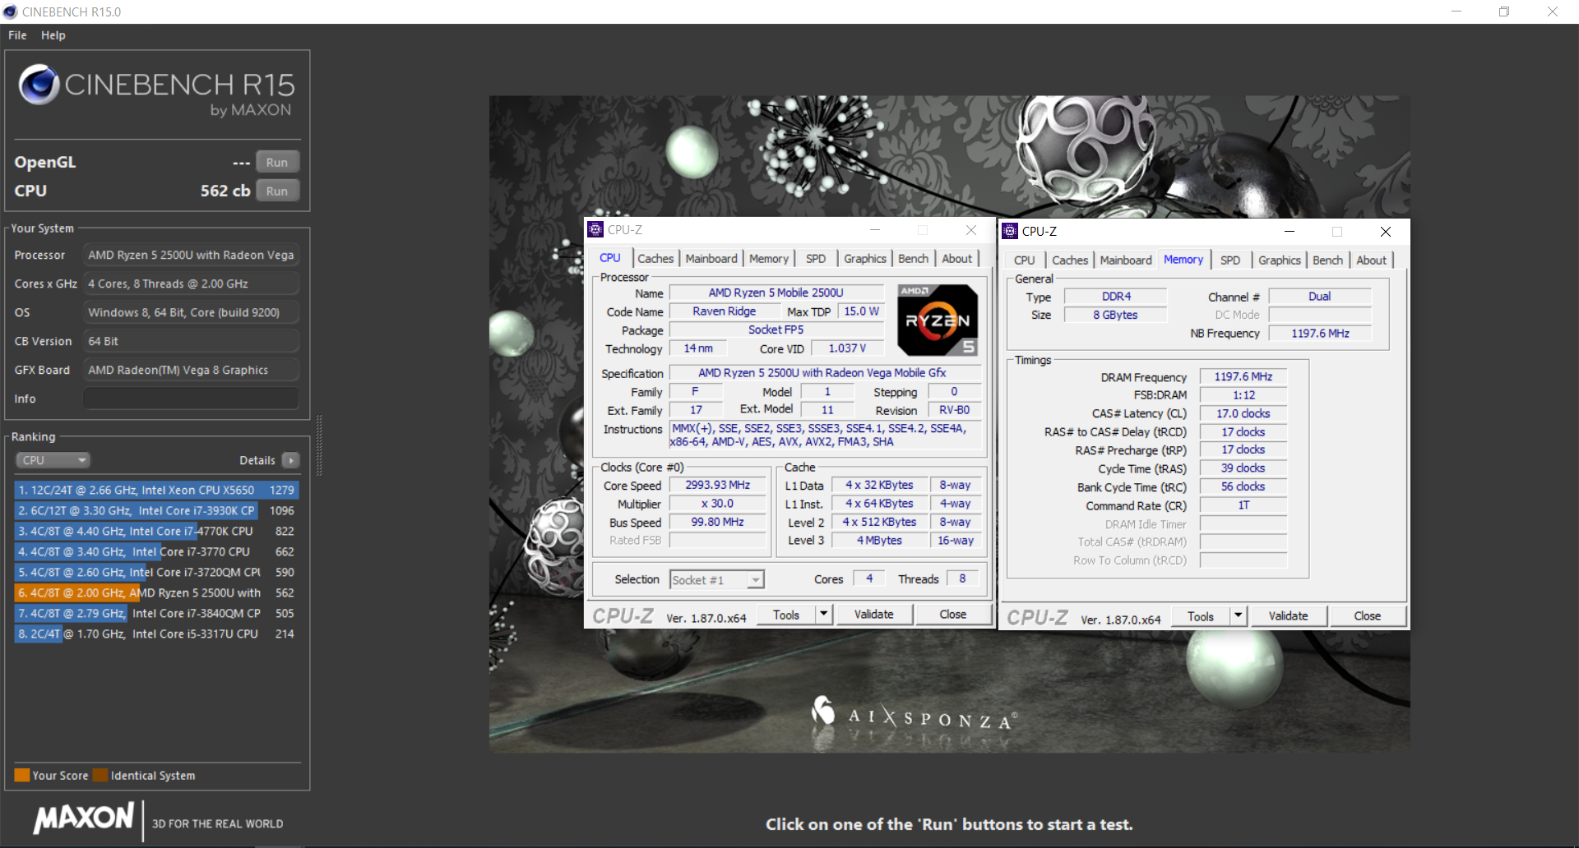Switch to Caches tab in right CPU-Z
1579x848 pixels.
tap(1070, 260)
